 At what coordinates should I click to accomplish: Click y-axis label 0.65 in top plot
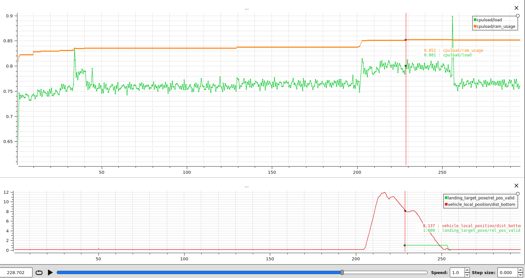[x=8, y=142]
